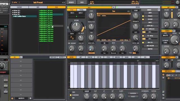Click the zoom magnifier icon at 67%
Screen dimensions: 180x101
tap(13, 3)
